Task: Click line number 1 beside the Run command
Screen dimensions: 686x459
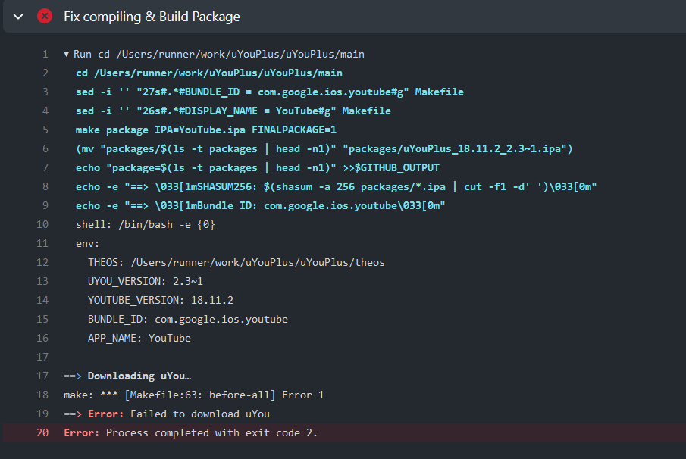Action: [x=45, y=54]
